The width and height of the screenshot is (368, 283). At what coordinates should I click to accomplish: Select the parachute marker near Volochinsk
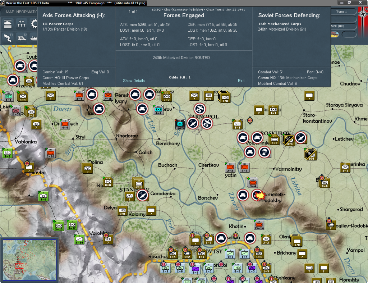click(x=264, y=152)
